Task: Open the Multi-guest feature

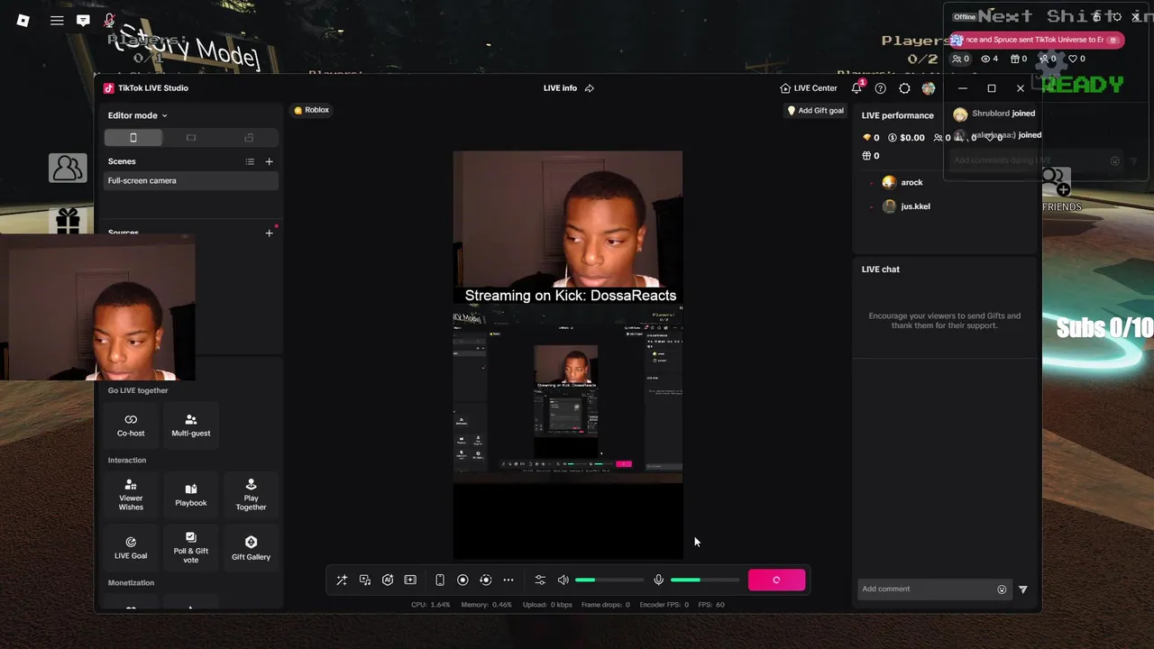Action: pos(191,425)
